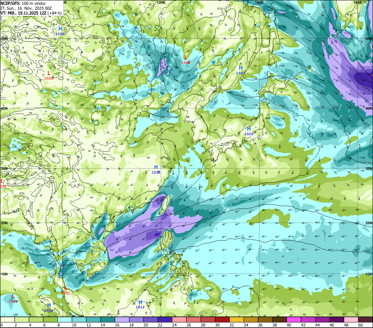Viewport: 373px width, 328px height.
Task: Select the light pink 48–60 legend swatch
Action: 351,319
